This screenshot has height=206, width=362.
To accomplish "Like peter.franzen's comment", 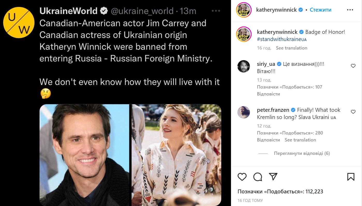I will tap(353, 112).
